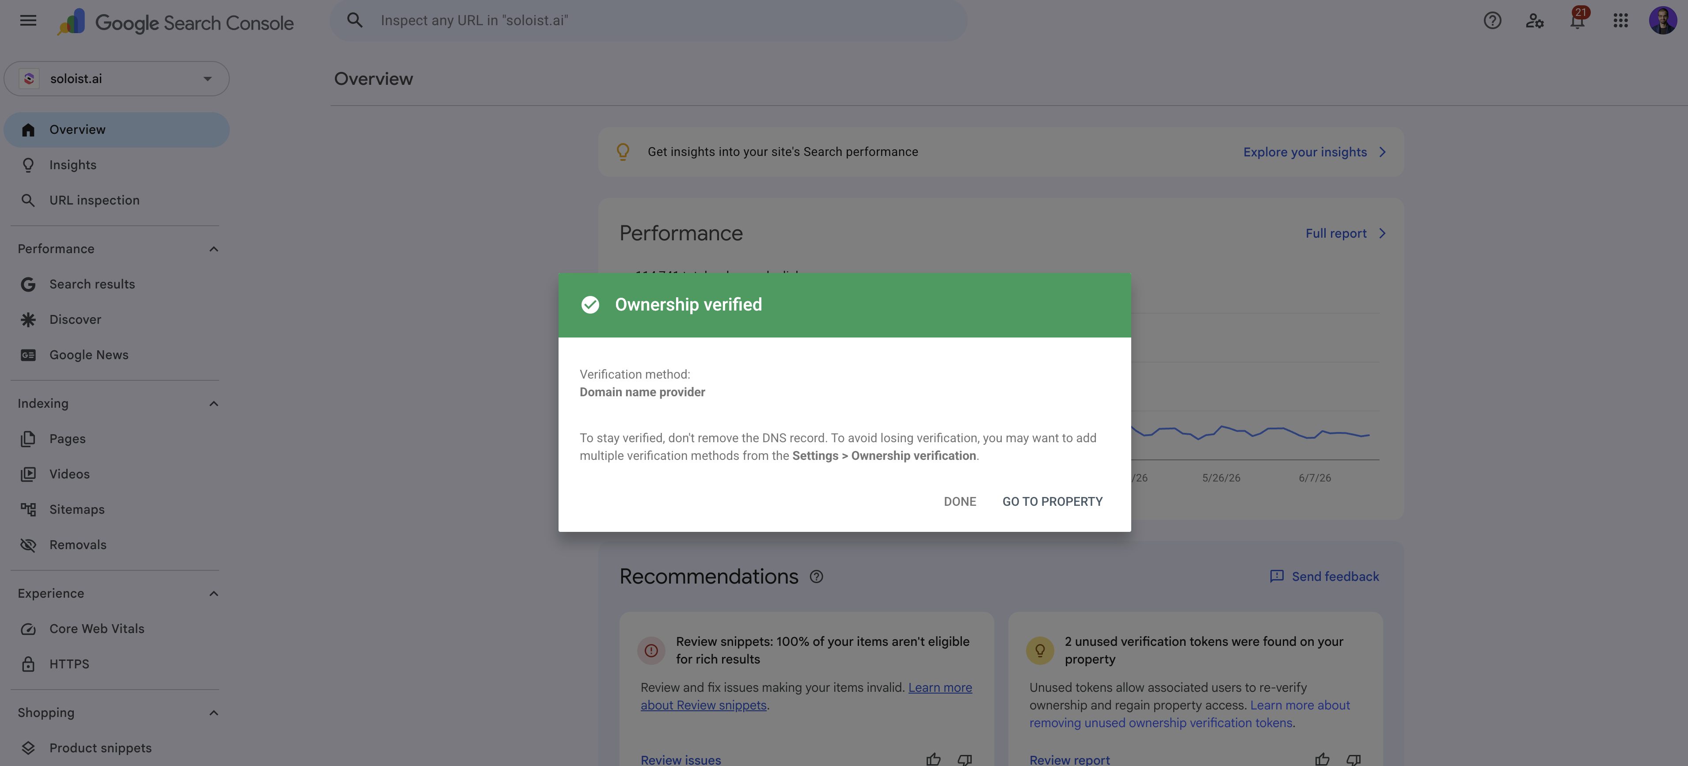Open HTTPS report in the sidebar
The image size is (1688, 766).
point(117,664)
